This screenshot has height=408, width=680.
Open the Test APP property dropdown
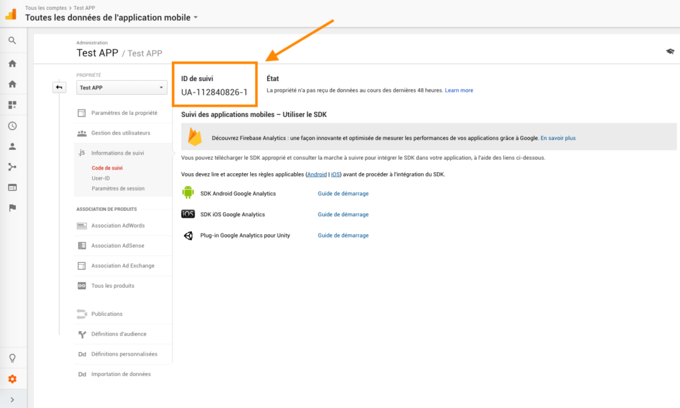click(x=122, y=88)
